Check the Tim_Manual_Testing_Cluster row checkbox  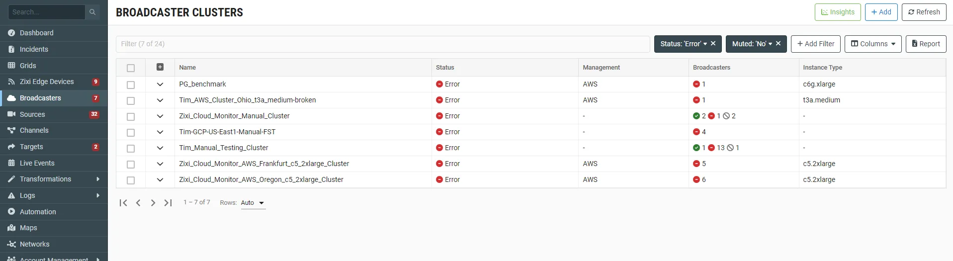coord(131,149)
